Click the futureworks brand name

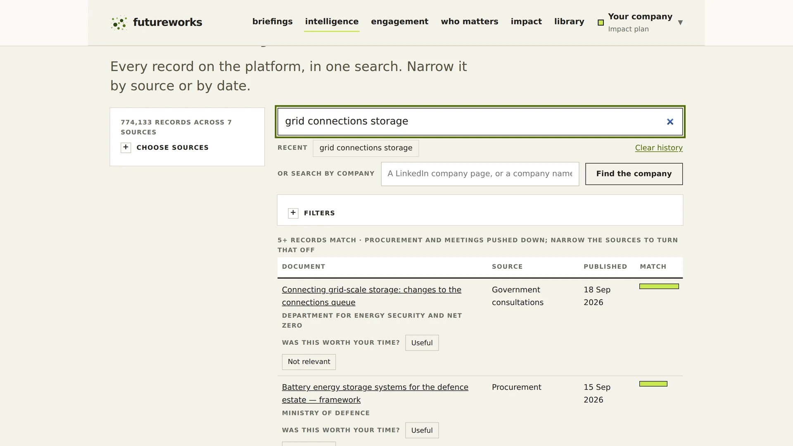[167, 22]
